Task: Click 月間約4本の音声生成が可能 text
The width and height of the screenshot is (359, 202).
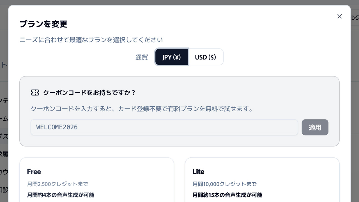Action: click(x=61, y=195)
